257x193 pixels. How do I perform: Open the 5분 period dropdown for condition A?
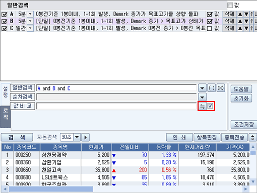[30, 14]
